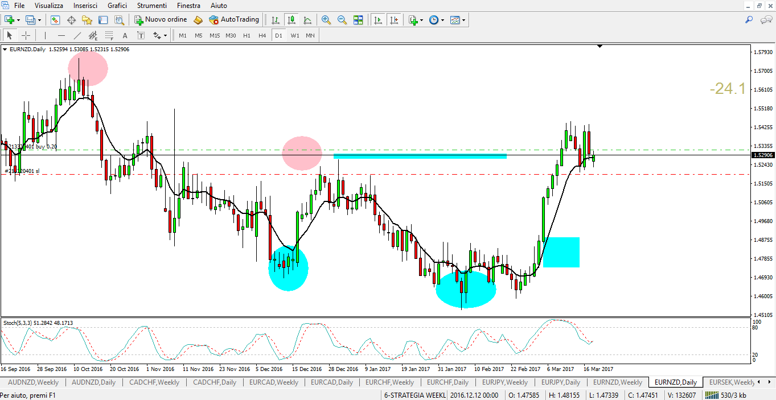The height and width of the screenshot is (400, 776).
Task: Switch to H4 timeframe
Action: (262, 35)
